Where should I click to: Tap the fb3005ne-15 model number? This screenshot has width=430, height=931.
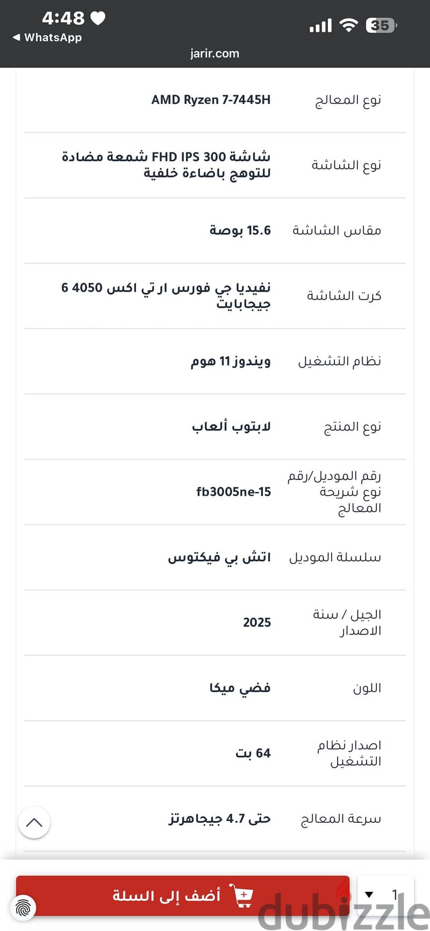(233, 491)
